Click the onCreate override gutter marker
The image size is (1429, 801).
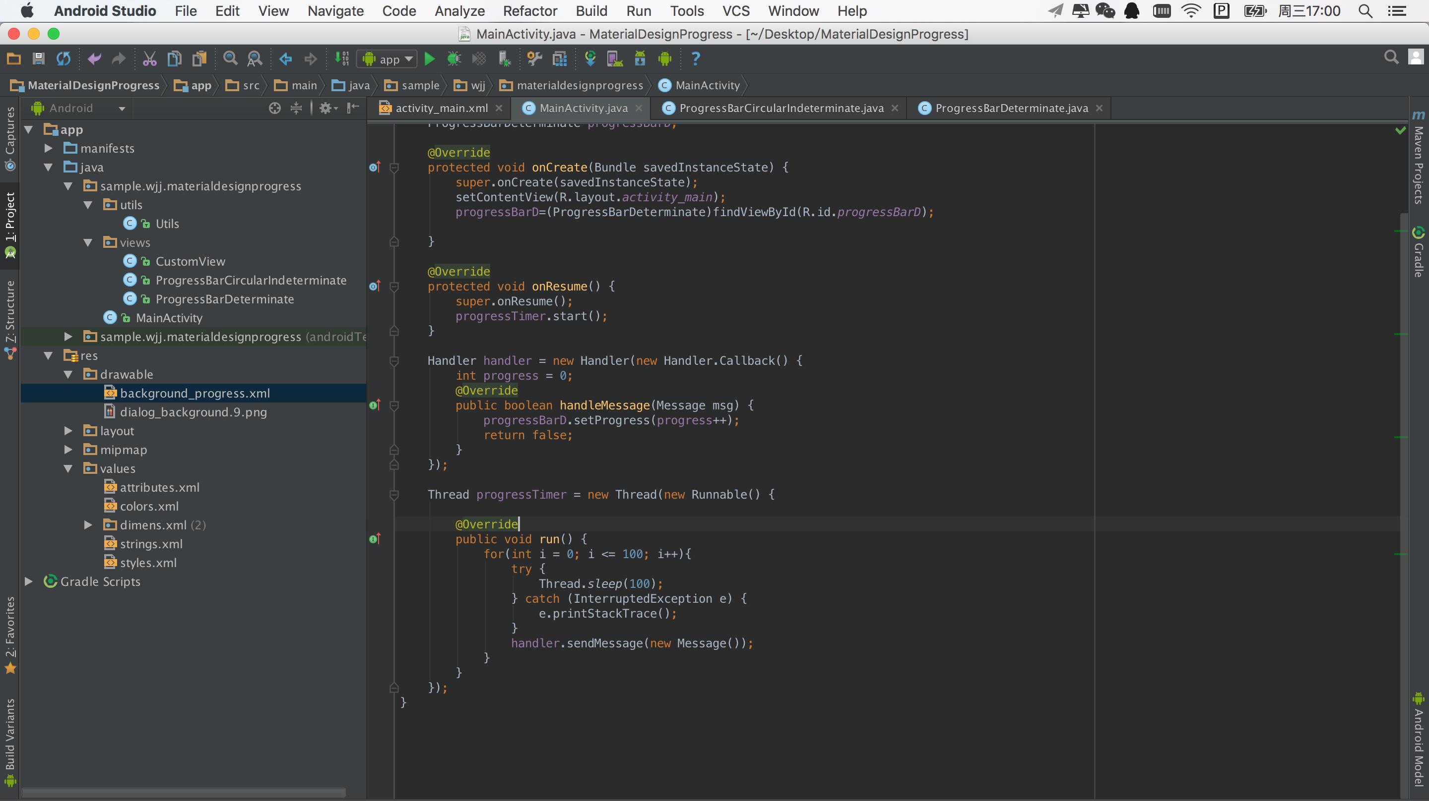click(x=375, y=167)
